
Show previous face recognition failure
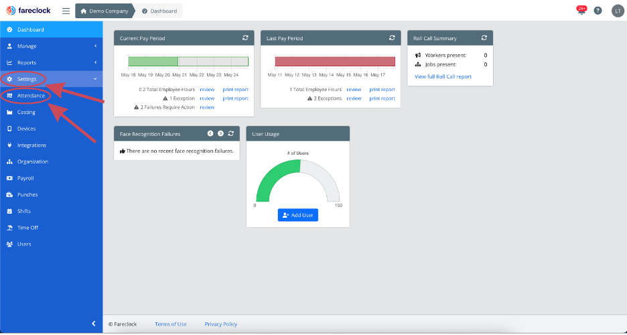pos(210,133)
